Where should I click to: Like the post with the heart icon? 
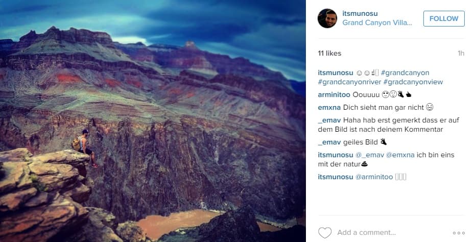click(324, 233)
